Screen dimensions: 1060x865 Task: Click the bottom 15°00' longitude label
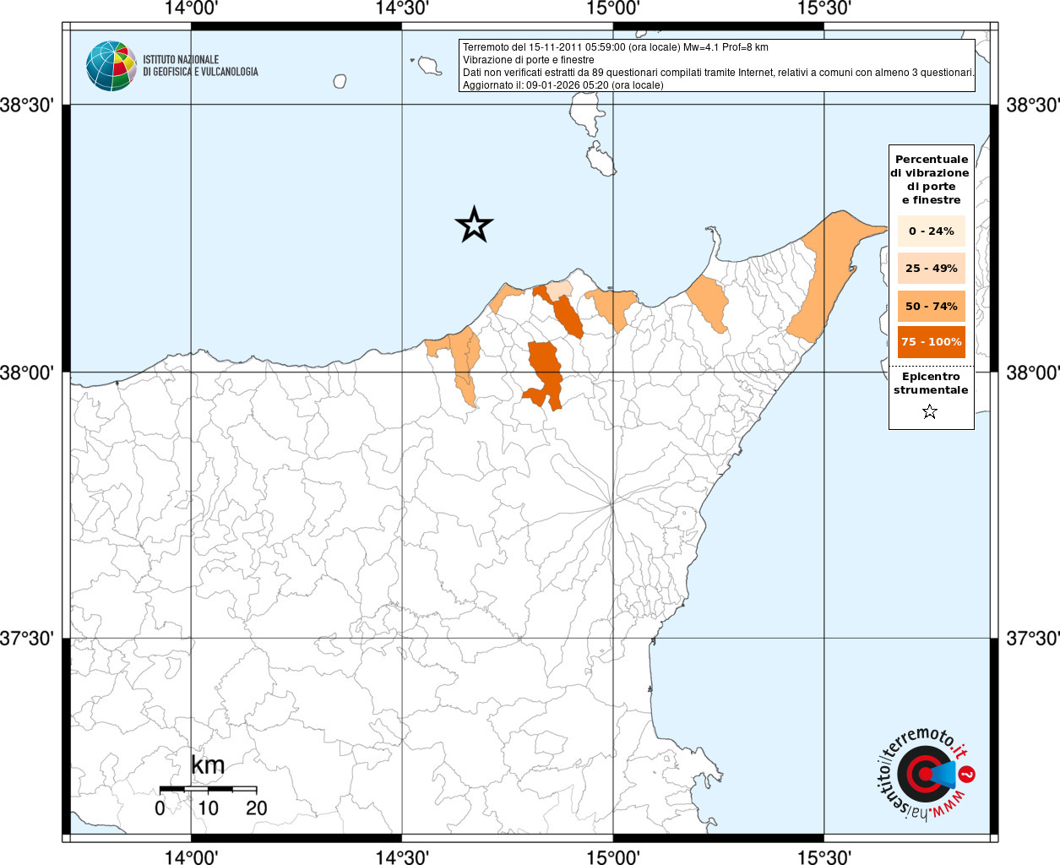pos(613,857)
